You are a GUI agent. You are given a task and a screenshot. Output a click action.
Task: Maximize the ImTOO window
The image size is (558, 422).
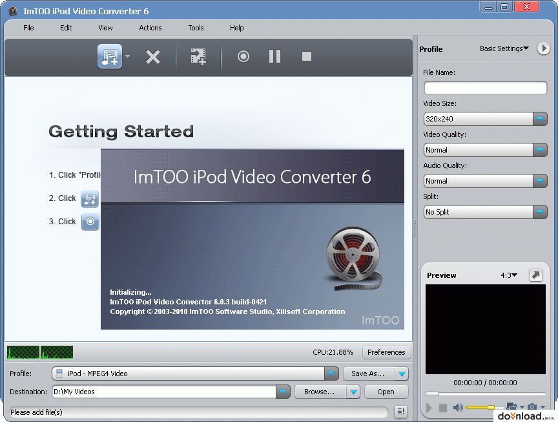(504, 6)
